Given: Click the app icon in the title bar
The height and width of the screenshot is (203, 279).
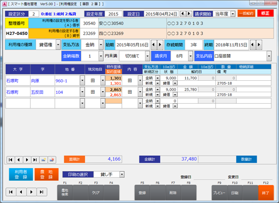Looking at the screenshot, I should pos(4,4).
